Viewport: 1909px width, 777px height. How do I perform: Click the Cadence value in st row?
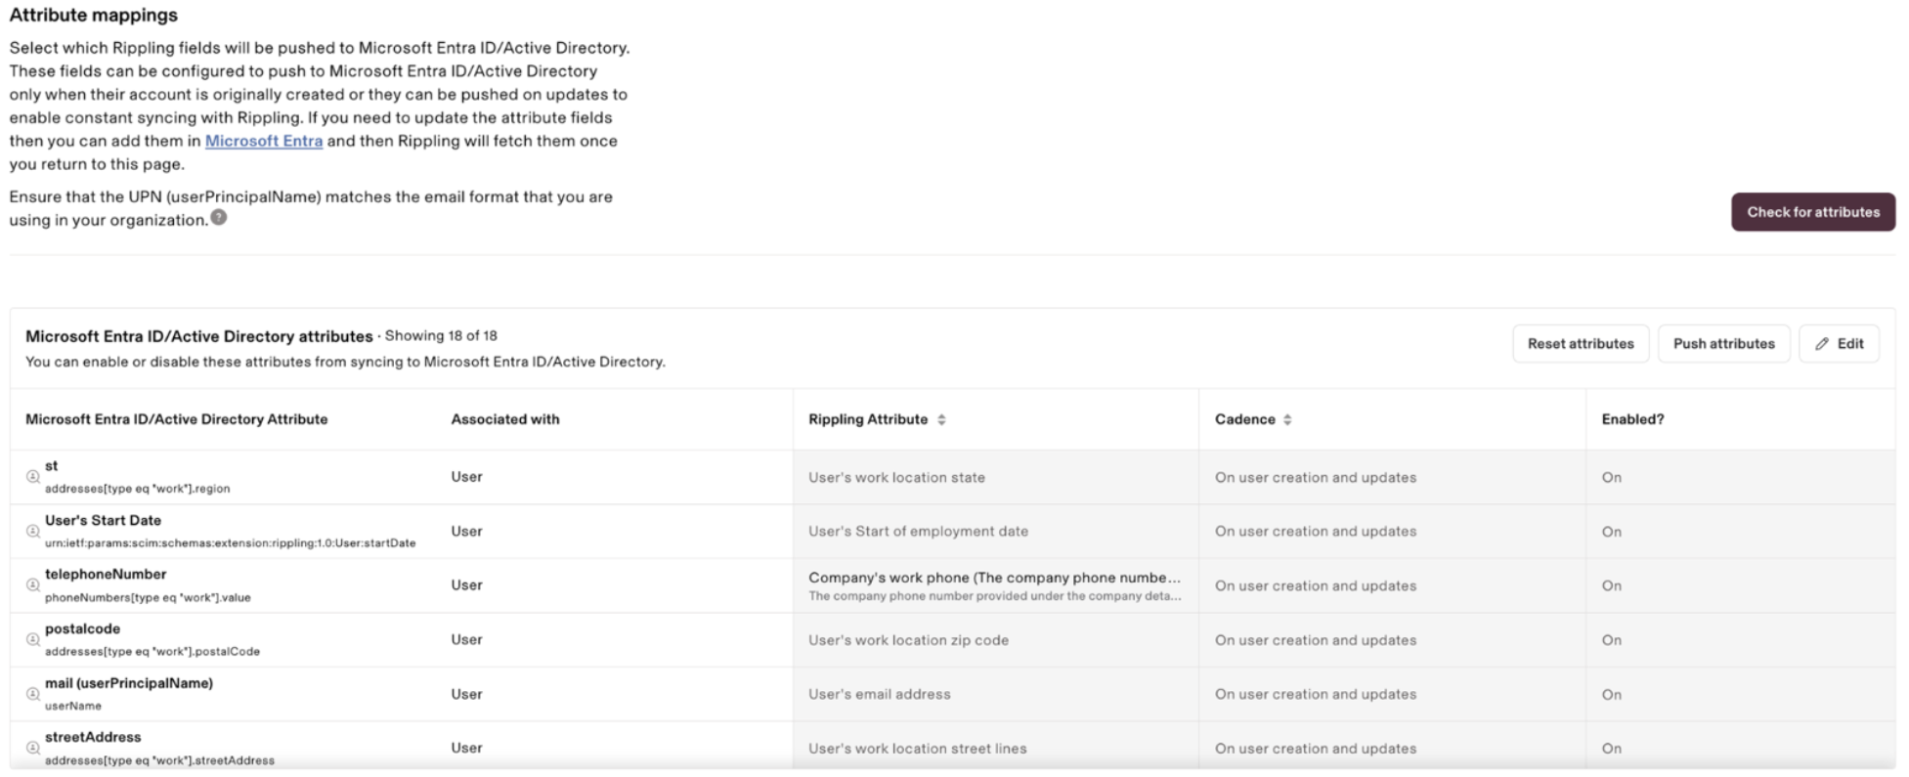pyautogui.click(x=1315, y=478)
